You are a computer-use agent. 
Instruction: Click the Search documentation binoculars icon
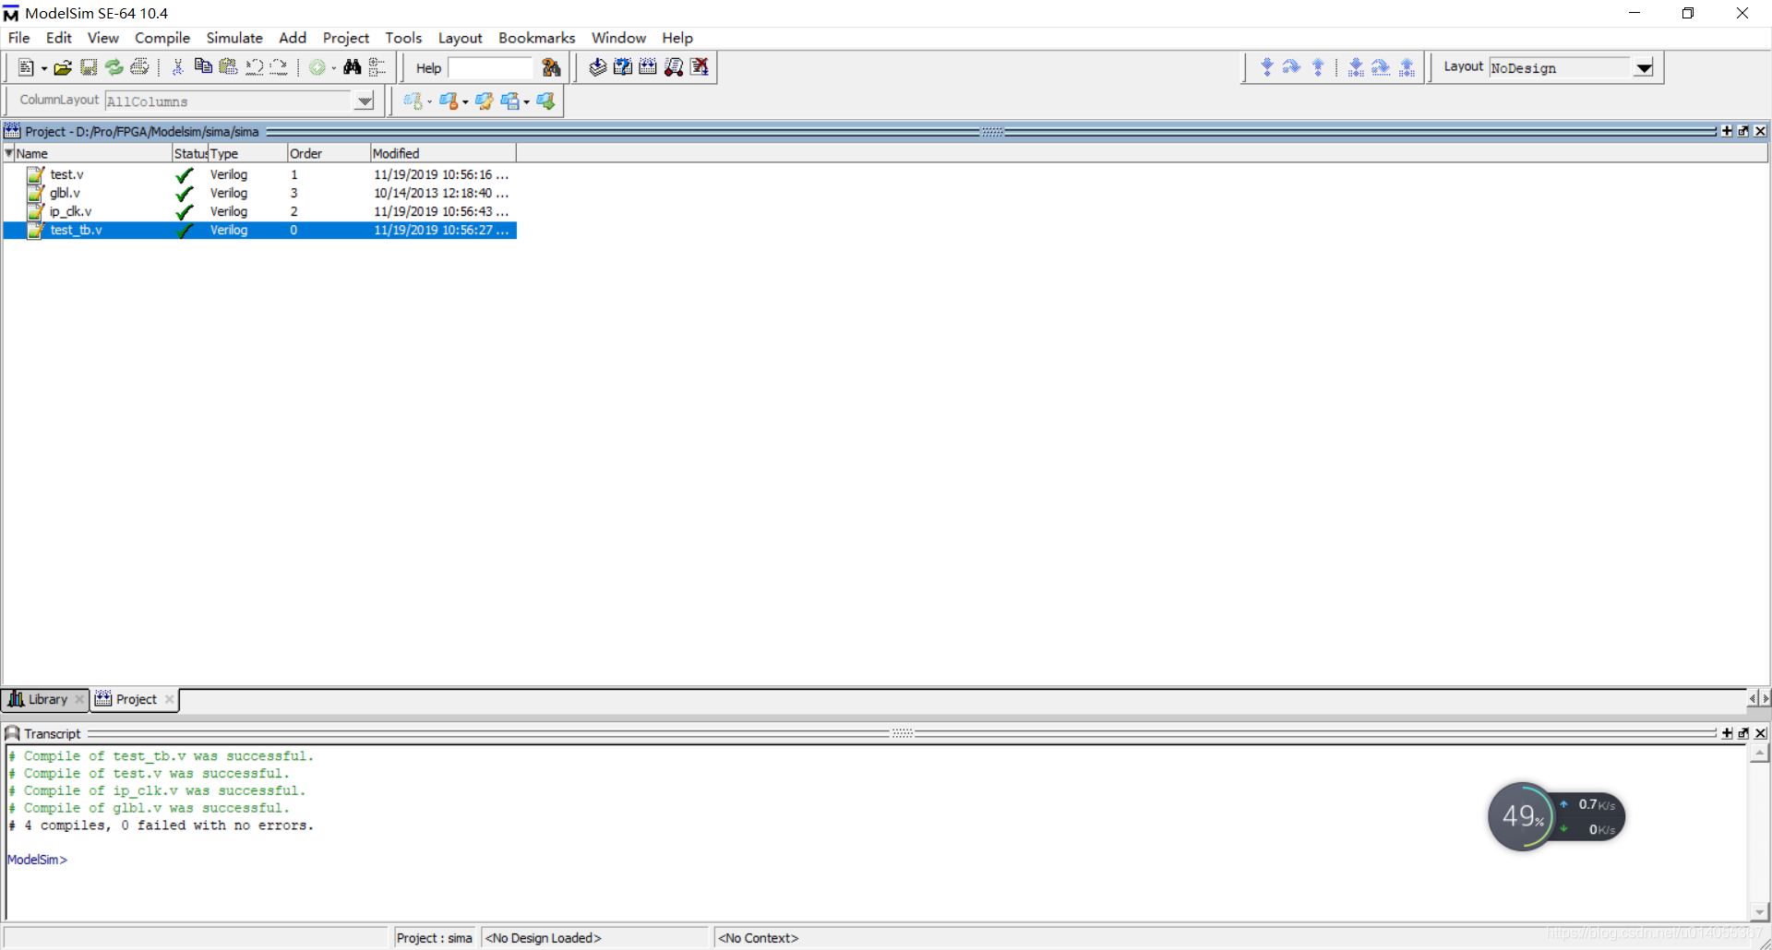click(551, 67)
